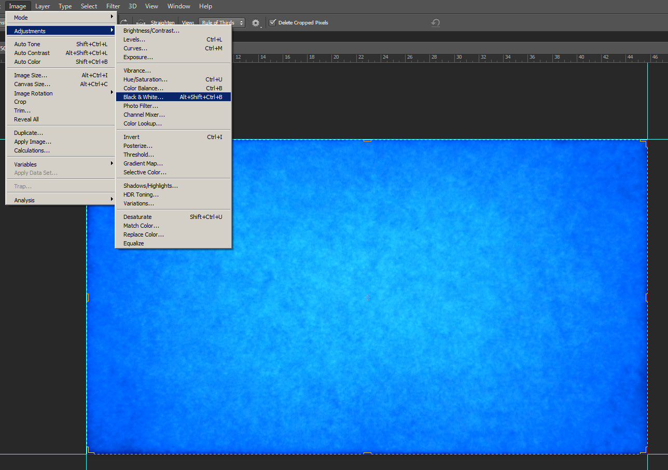Expand the Analysis submenu
Image resolution: width=668 pixels, height=470 pixels.
[x=61, y=200]
